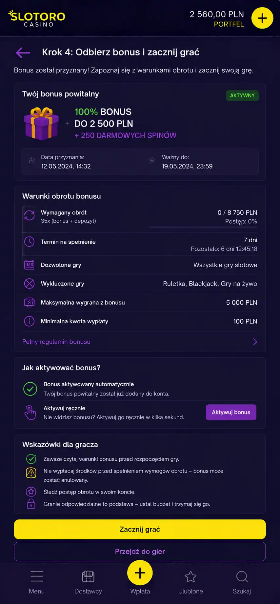Open Szukaj magnifier icon
280x604 pixels.
click(242, 576)
